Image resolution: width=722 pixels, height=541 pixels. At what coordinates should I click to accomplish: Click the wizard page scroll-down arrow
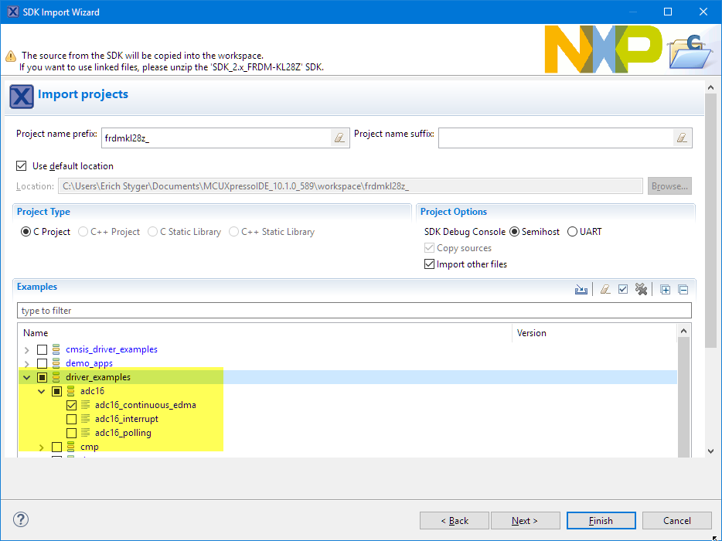[710, 451]
